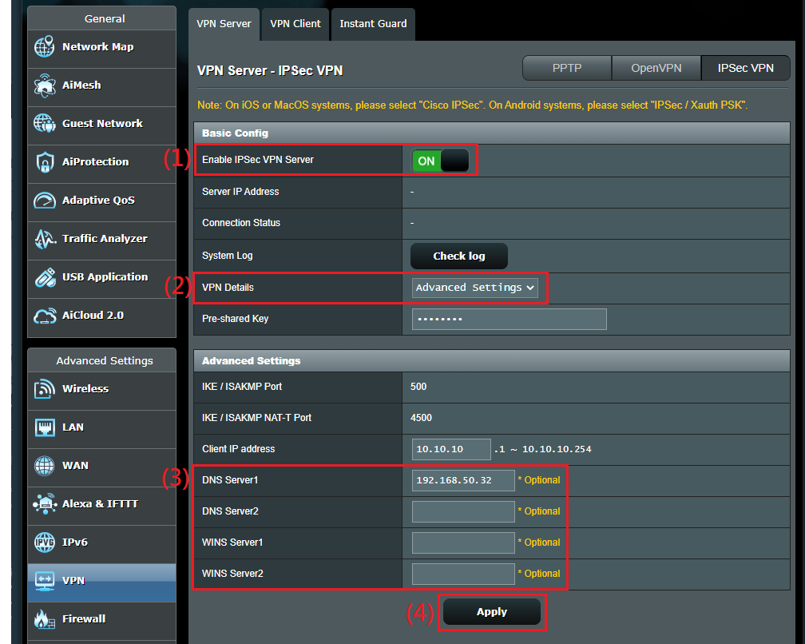Click the Traffic Analyzer icon
The height and width of the screenshot is (644, 805).
(45, 239)
